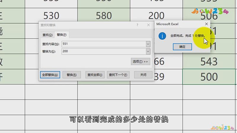This screenshot has height=133, width=237.
Task: Close the Microsoft Excel message box
Action: [x=206, y=24]
